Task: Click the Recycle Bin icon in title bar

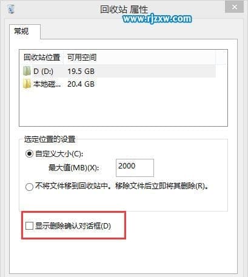Action: 11,8
